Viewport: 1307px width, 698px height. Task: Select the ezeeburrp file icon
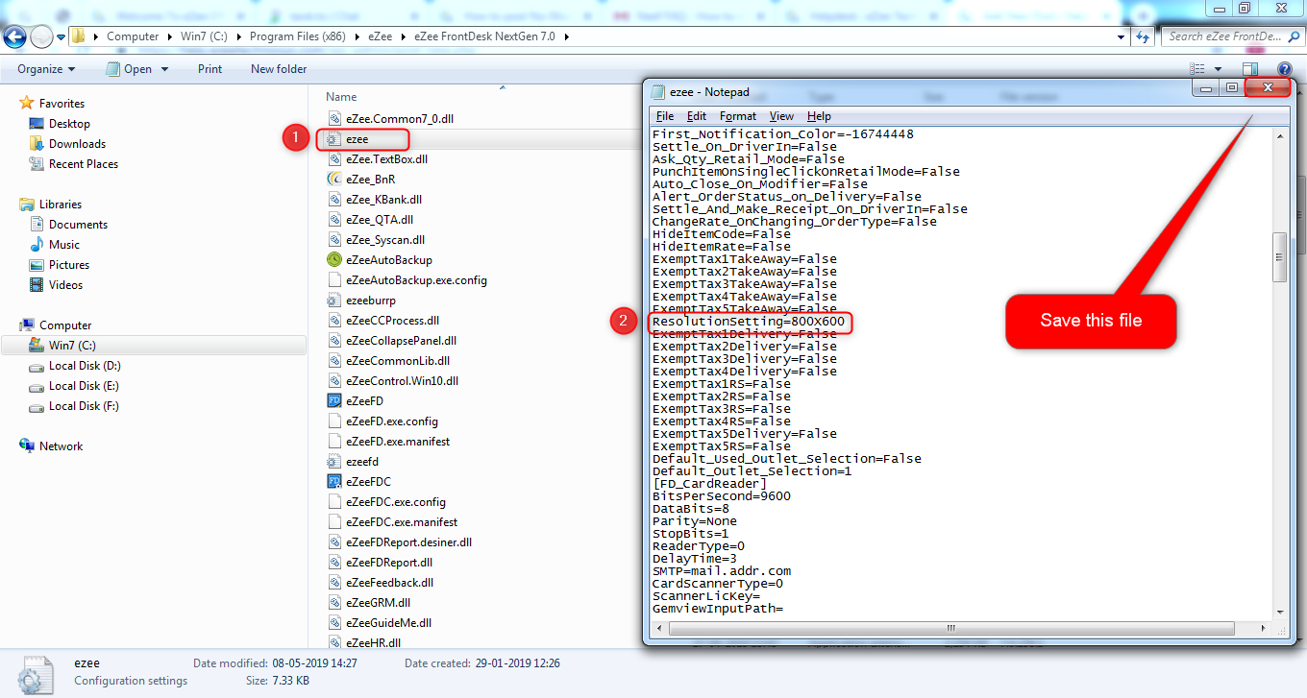[x=334, y=300]
